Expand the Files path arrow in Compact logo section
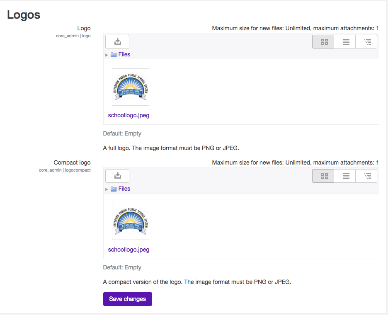 click(x=107, y=189)
